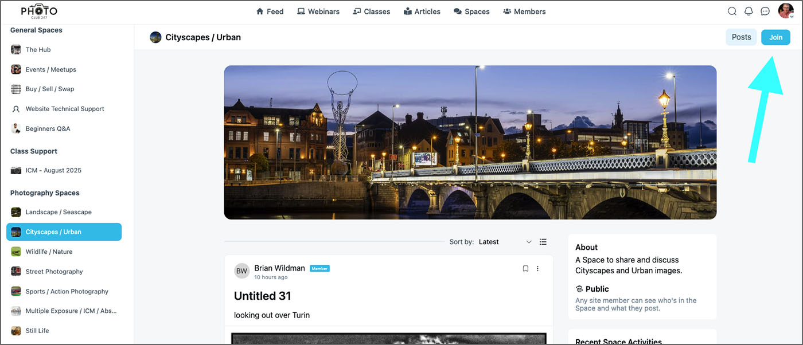
Task: Click the Multiple Exposure / ICM icon
Action: pyautogui.click(x=16, y=311)
